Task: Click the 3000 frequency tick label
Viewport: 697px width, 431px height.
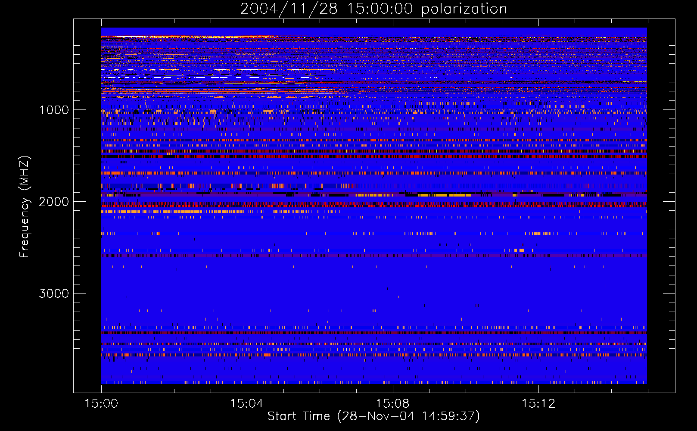Action: pos(54,294)
